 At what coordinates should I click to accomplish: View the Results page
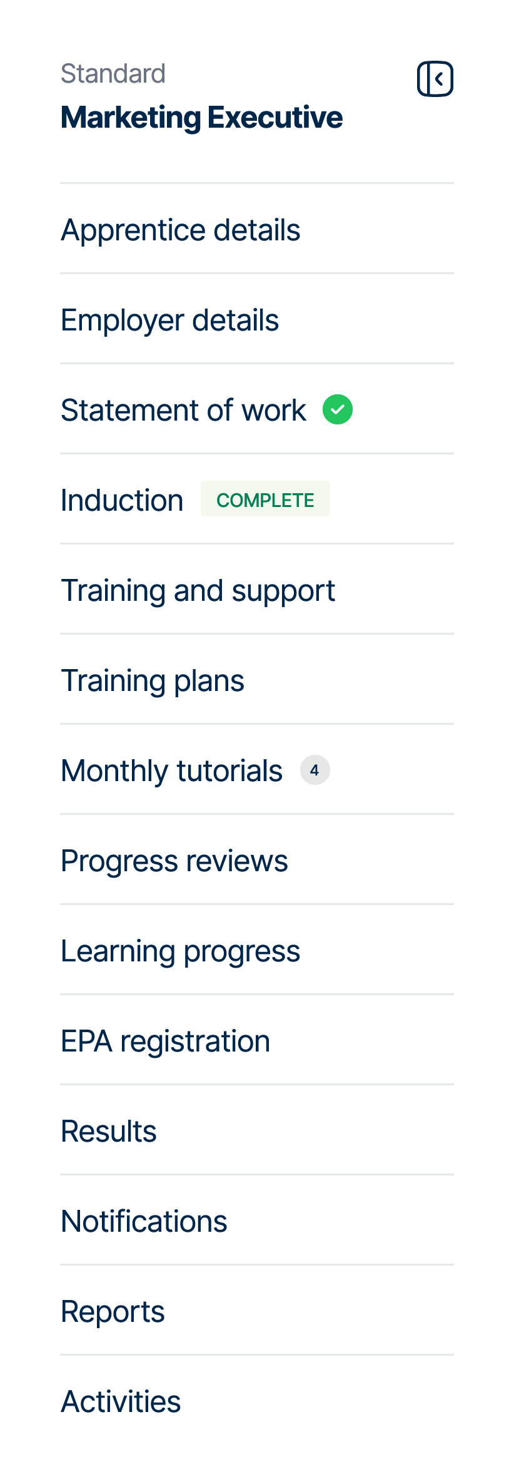tap(108, 1130)
